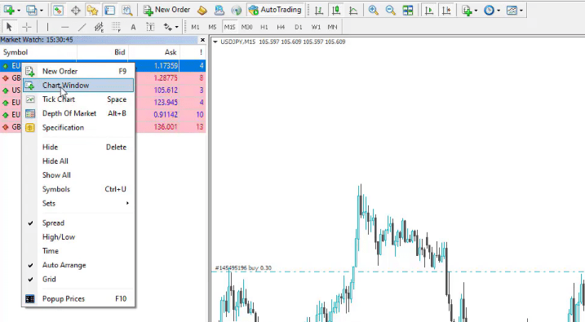Open the Signals broadcast icon
The width and height of the screenshot is (585, 322).
[236, 10]
